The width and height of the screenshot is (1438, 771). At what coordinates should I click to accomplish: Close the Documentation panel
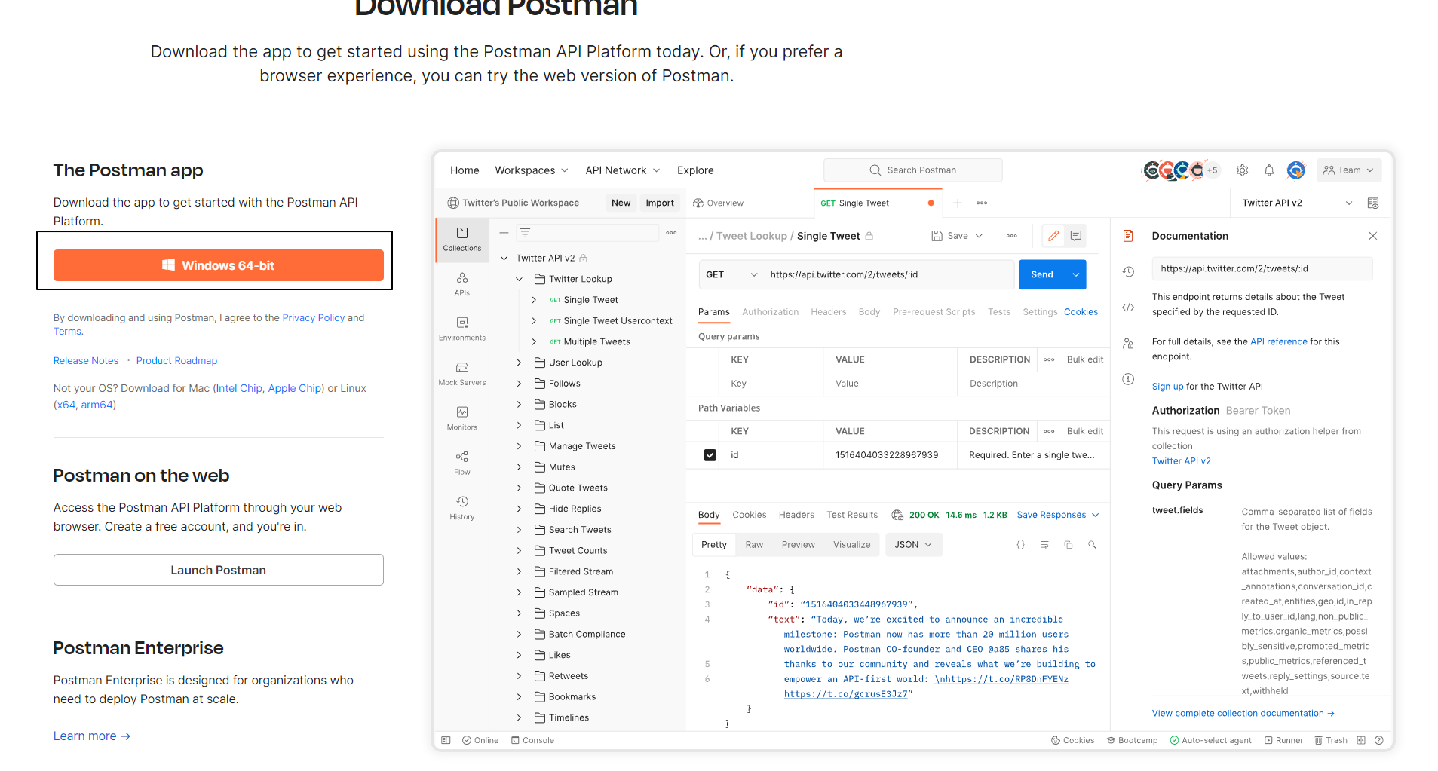pyautogui.click(x=1373, y=236)
